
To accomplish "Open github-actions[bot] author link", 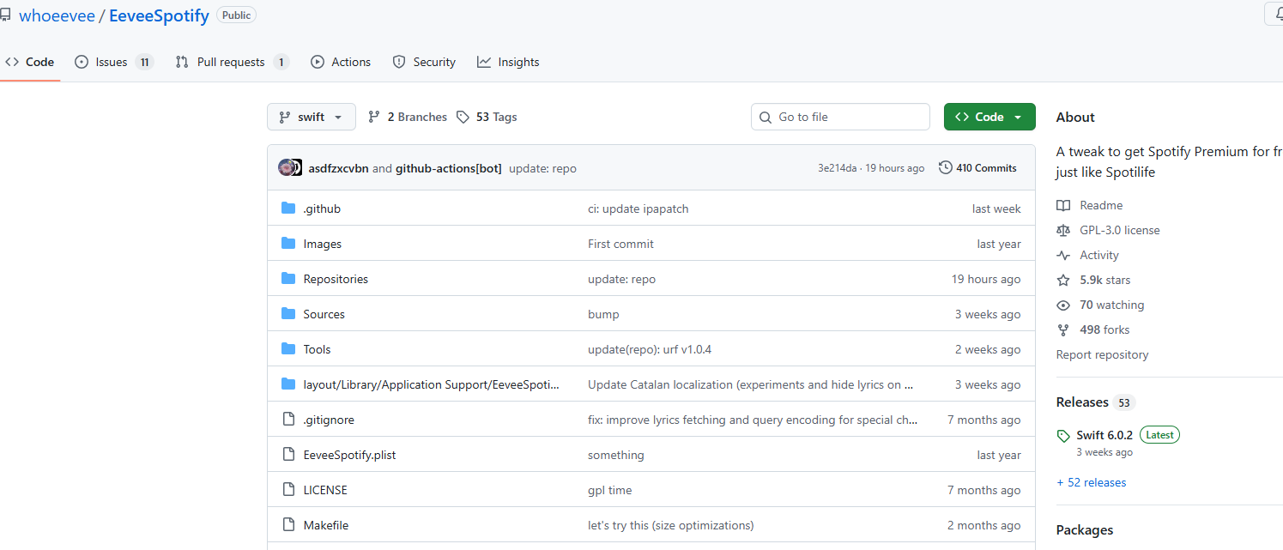I will pyautogui.click(x=448, y=168).
